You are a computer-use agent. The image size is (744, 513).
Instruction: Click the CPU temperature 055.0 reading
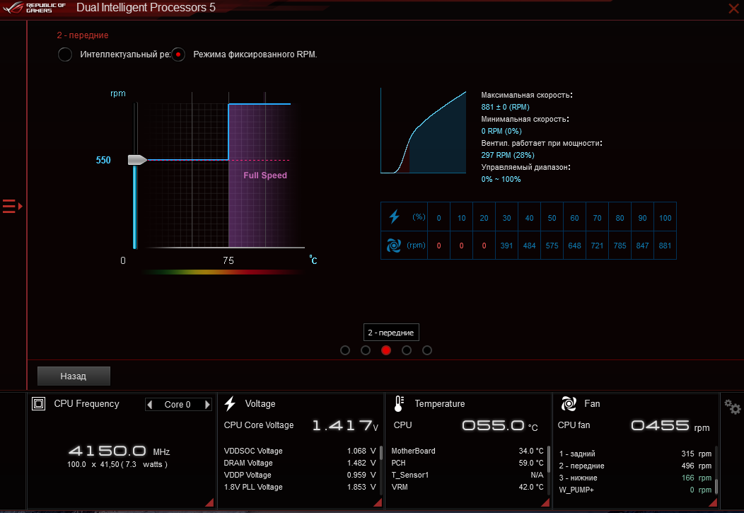tap(499, 426)
